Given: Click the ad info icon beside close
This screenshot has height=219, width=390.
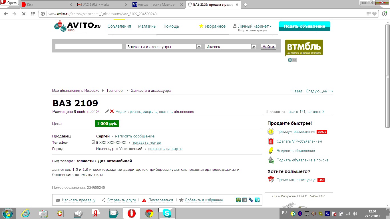Looking at the screenshot, I should (290, 60).
